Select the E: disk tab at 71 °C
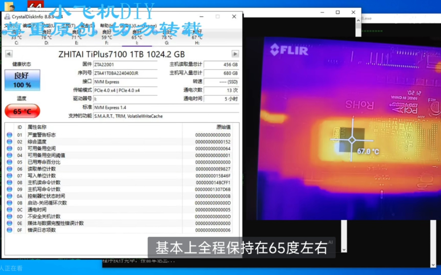 tap(77, 37)
